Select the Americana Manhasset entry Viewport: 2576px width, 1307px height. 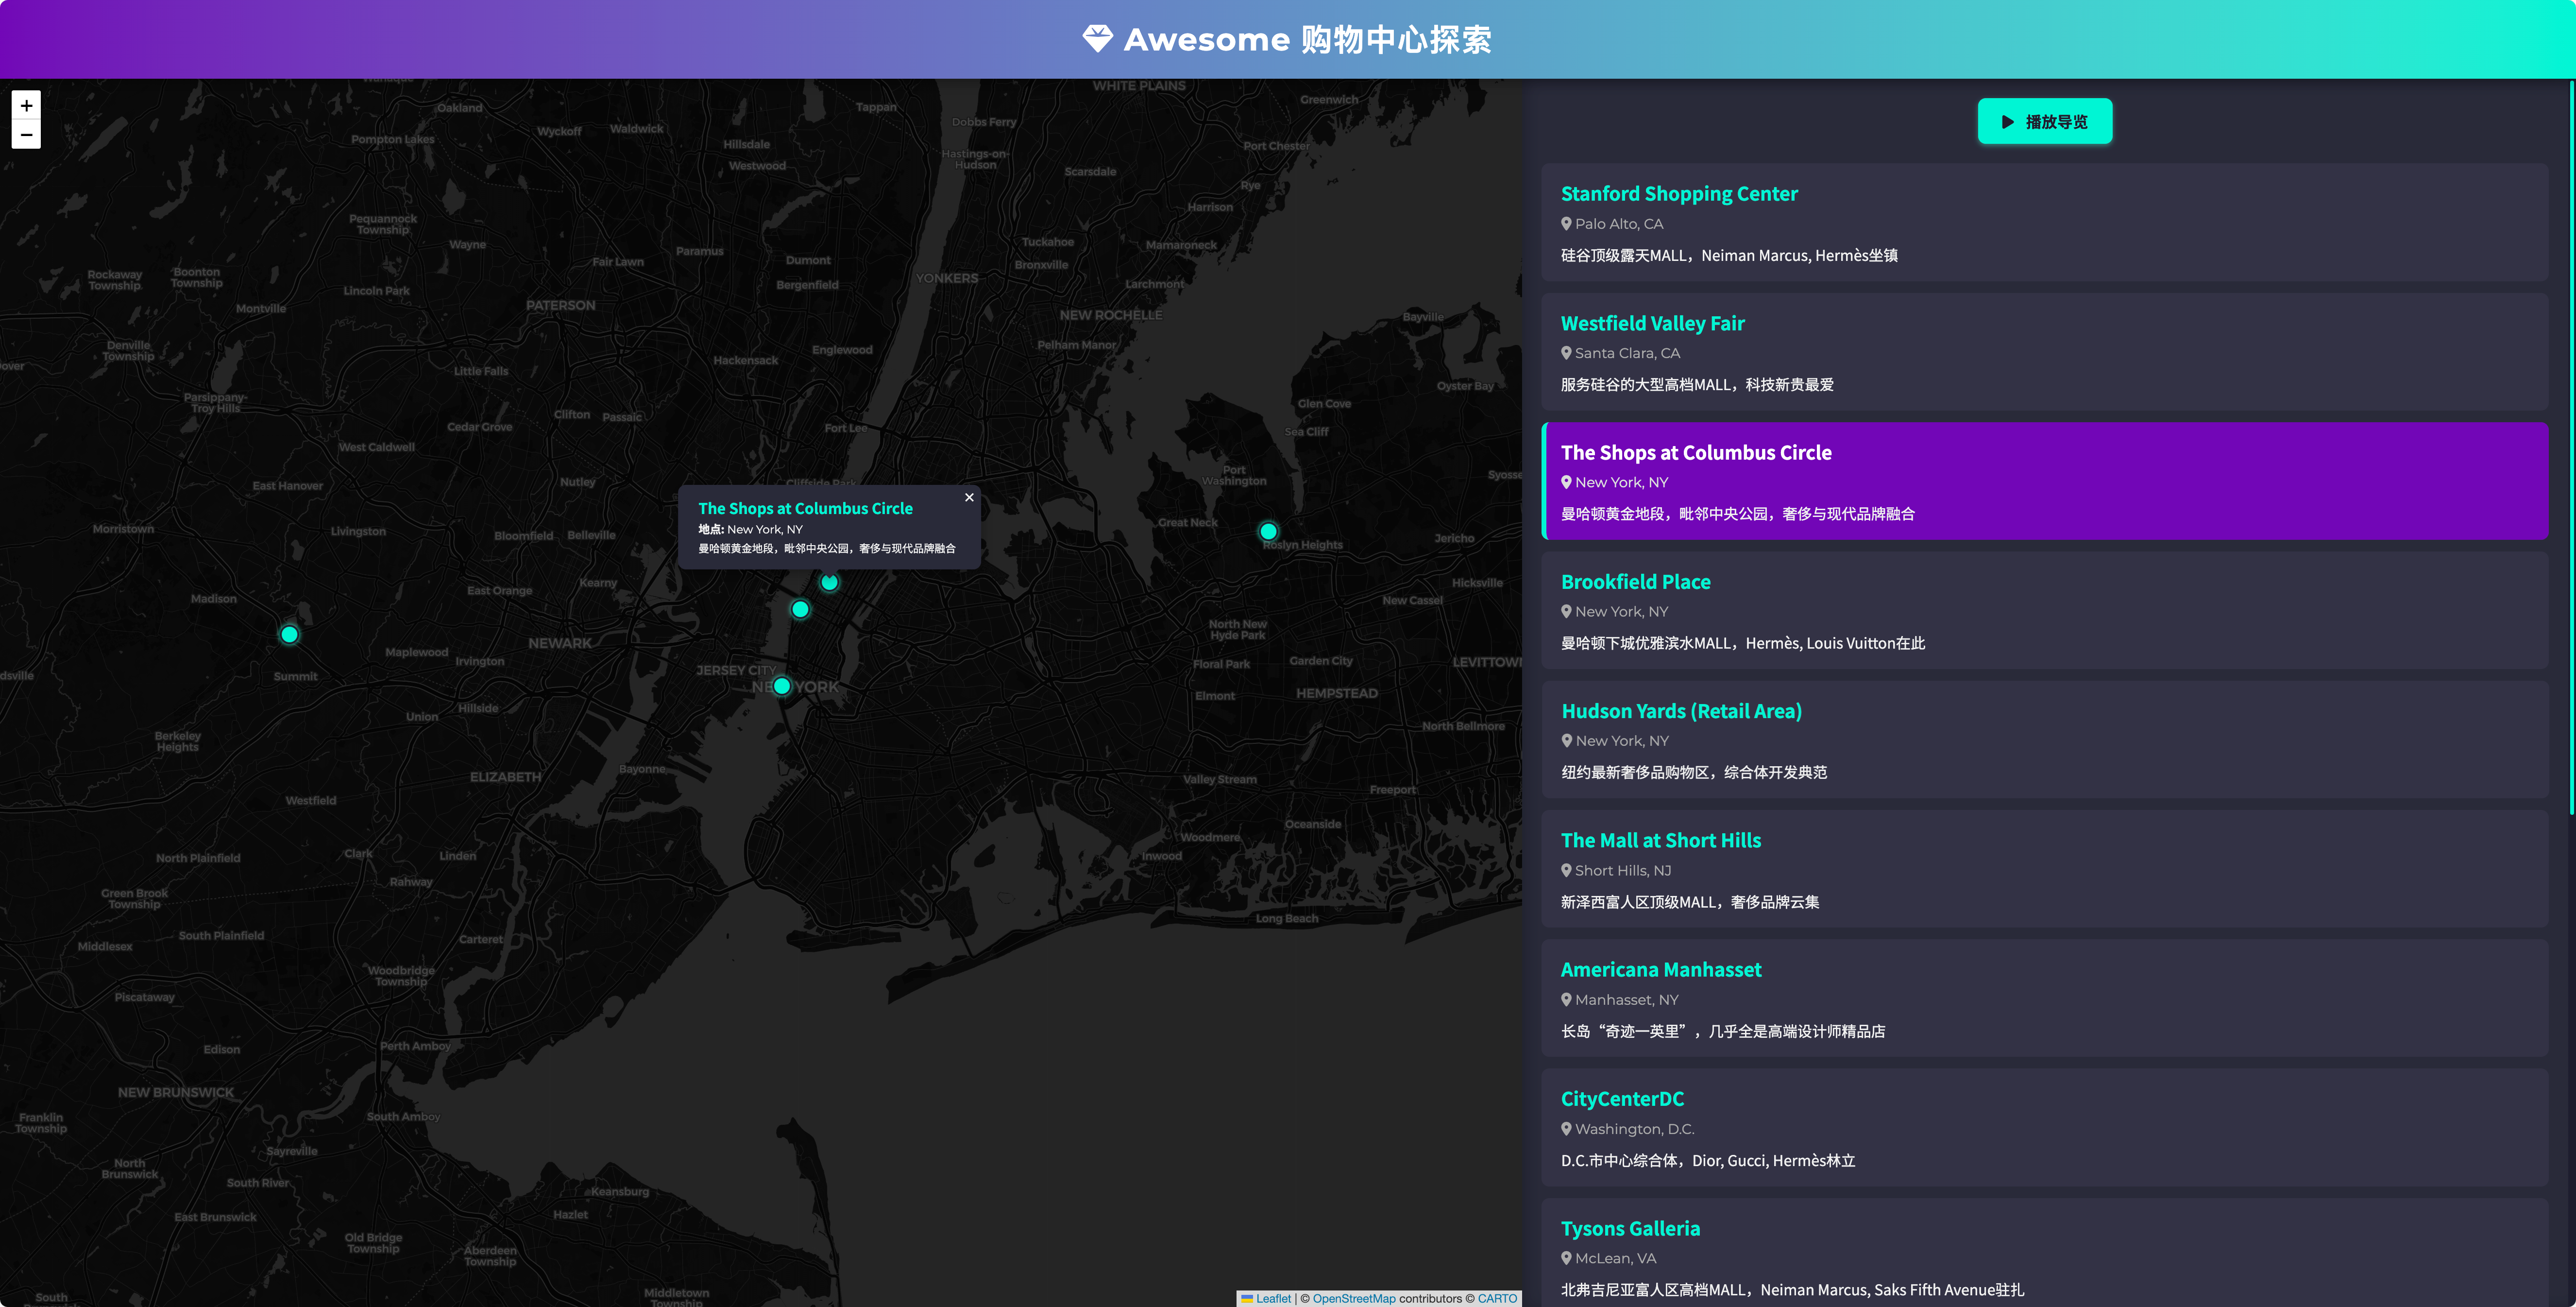(2044, 999)
